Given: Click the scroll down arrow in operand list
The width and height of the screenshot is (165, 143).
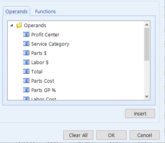Looking at the screenshot, I should (x=147, y=96).
